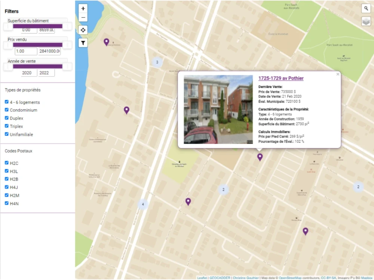Image resolution: width=374 pixels, height=280 pixels.
Task: Click the zoom in button on the map
Action: [83, 8]
